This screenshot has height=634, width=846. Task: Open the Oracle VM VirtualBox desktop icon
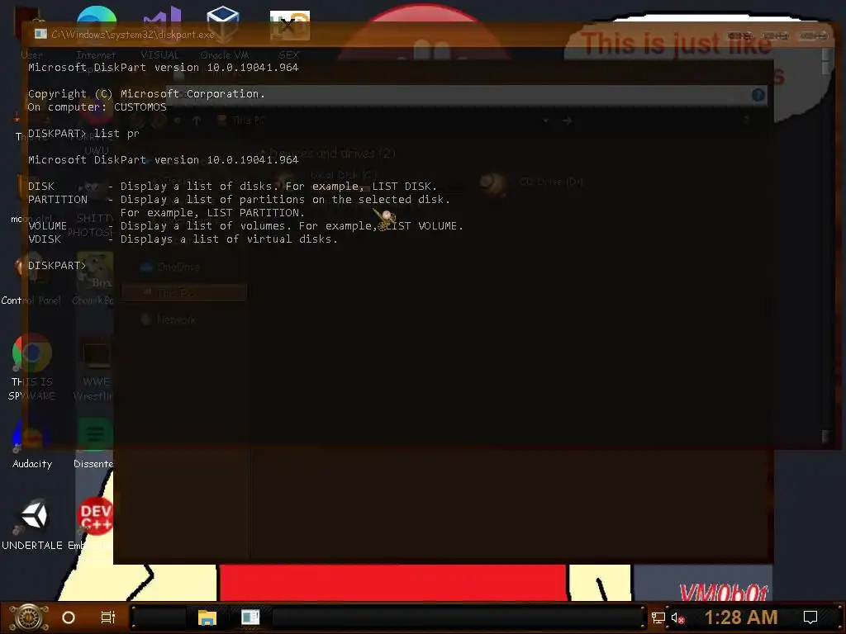point(224,33)
